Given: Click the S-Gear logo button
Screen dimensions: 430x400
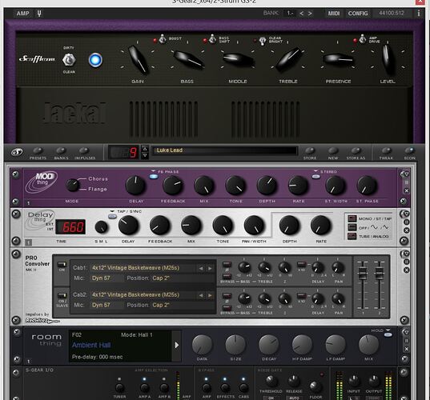Looking at the screenshot, I should point(17,152).
